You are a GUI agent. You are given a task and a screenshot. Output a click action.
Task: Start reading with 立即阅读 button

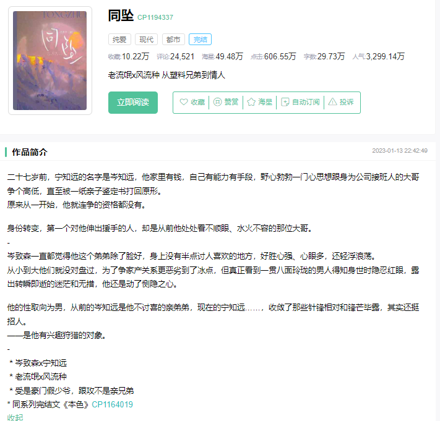click(x=133, y=102)
